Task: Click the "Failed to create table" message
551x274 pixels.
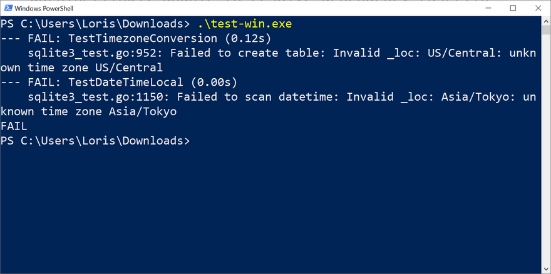Action: pos(244,53)
